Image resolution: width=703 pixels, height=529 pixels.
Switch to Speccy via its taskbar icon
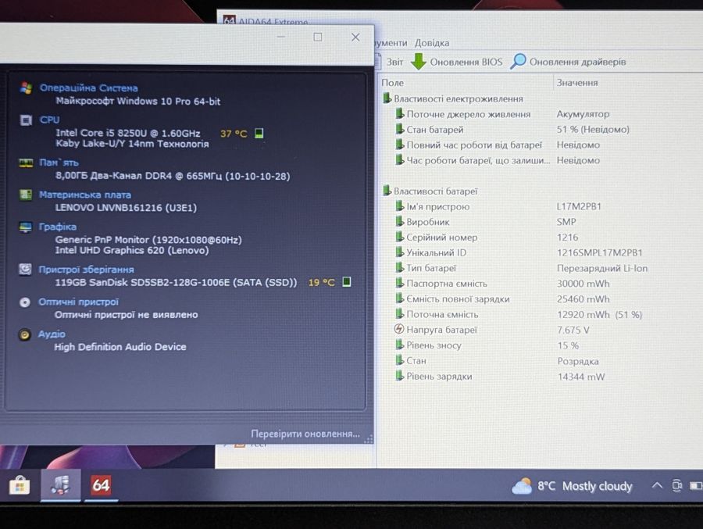click(x=60, y=485)
